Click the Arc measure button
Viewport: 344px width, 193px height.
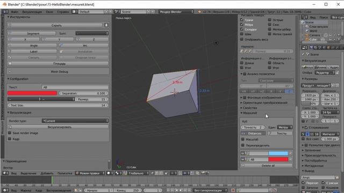tap(83, 45)
